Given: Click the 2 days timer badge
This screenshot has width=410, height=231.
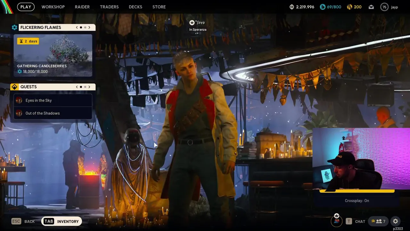Looking at the screenshot, I should tap(28, 41).
